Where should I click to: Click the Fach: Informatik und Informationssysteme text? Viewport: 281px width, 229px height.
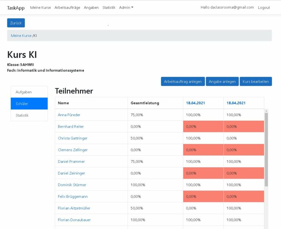coord(45,70)
